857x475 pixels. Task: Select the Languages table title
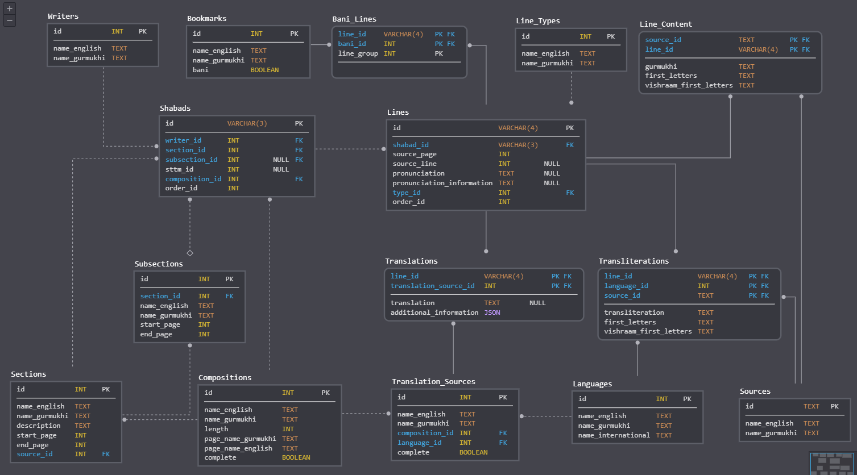click(x=592, y=385)
